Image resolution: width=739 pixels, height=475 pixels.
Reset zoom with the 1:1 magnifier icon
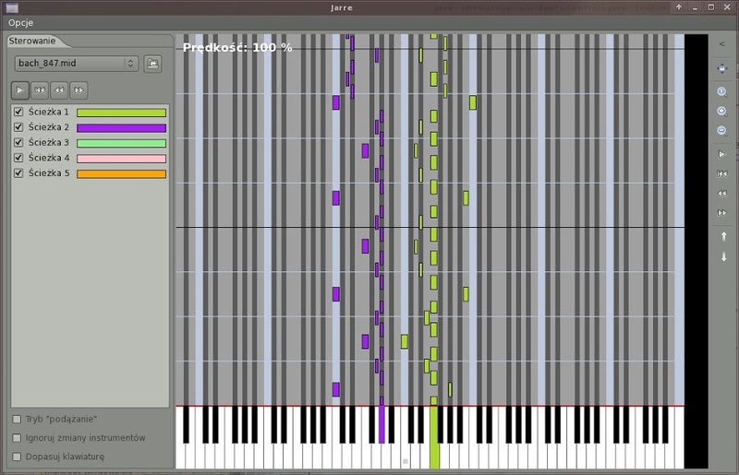(x=722, y=92)
